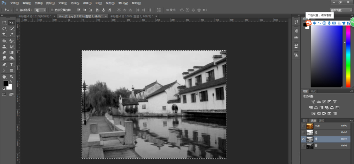Select the Rectangular Marquee tool
This screenshot has height=164, width=354.
4,23
